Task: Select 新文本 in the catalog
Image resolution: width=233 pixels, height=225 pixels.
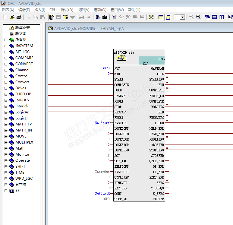Action: (20, 34)
